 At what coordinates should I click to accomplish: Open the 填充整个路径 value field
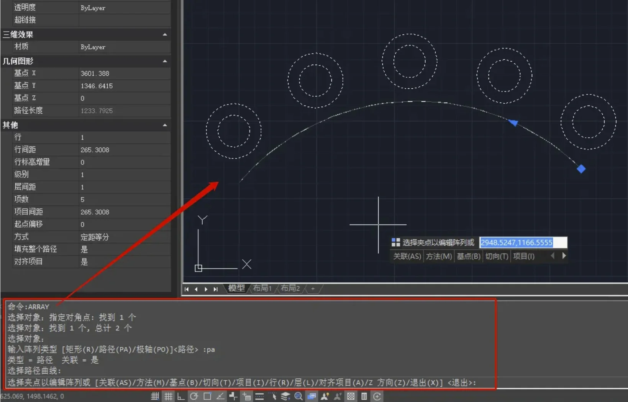(125, 249)
